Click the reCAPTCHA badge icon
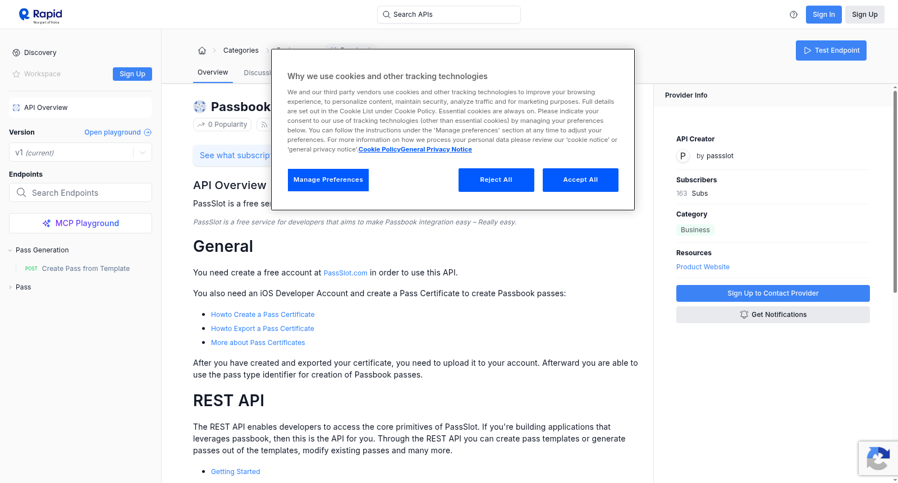 coord(878,458)
